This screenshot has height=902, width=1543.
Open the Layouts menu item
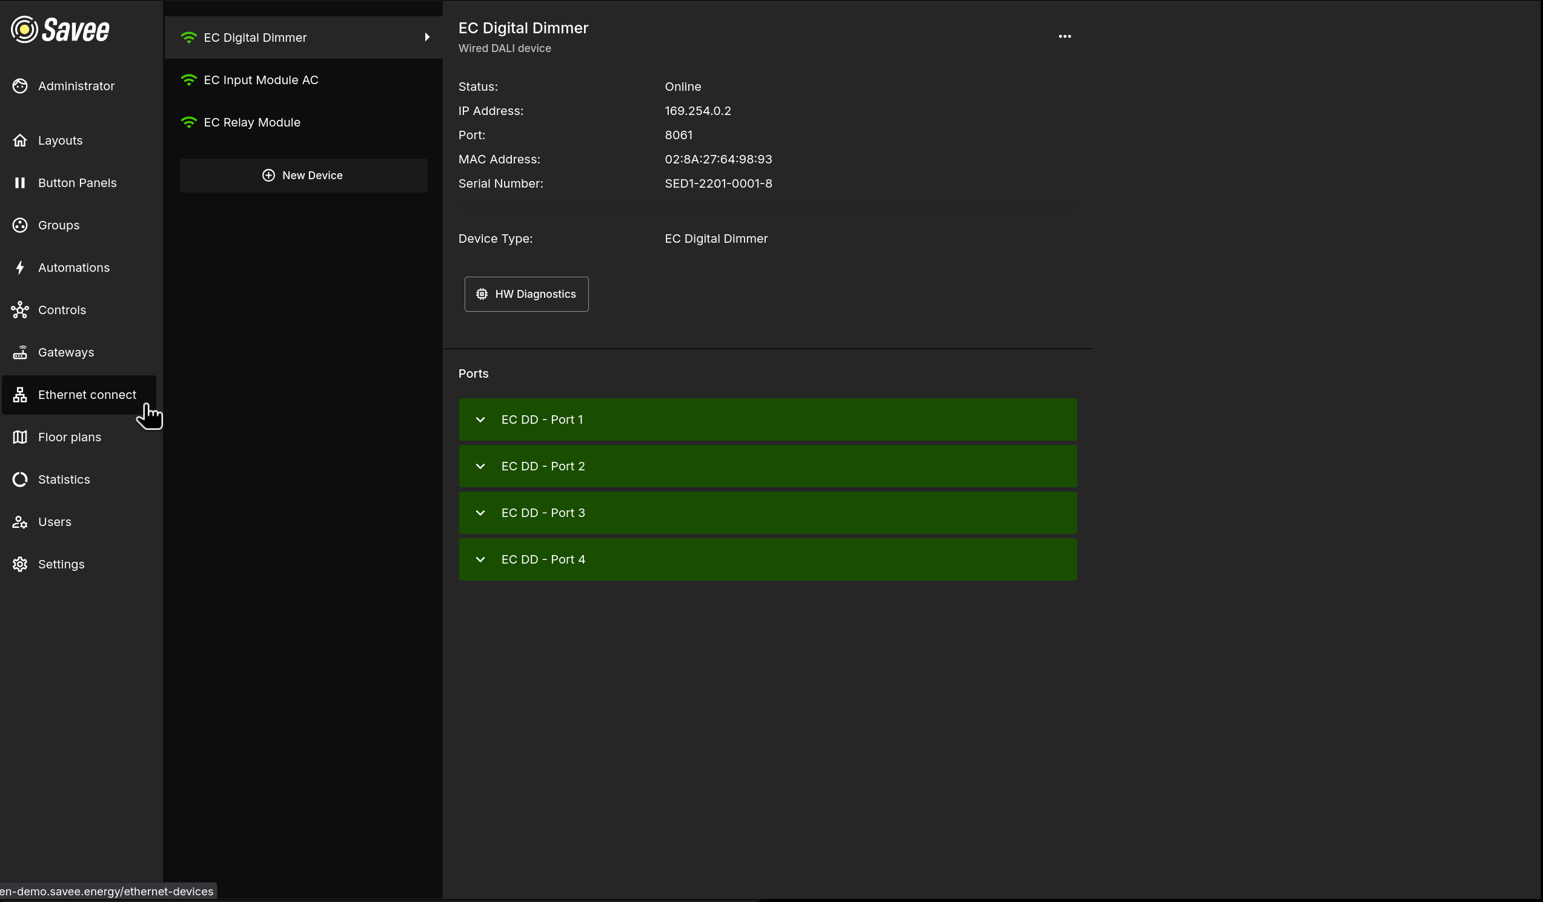[x=60, y=140]
